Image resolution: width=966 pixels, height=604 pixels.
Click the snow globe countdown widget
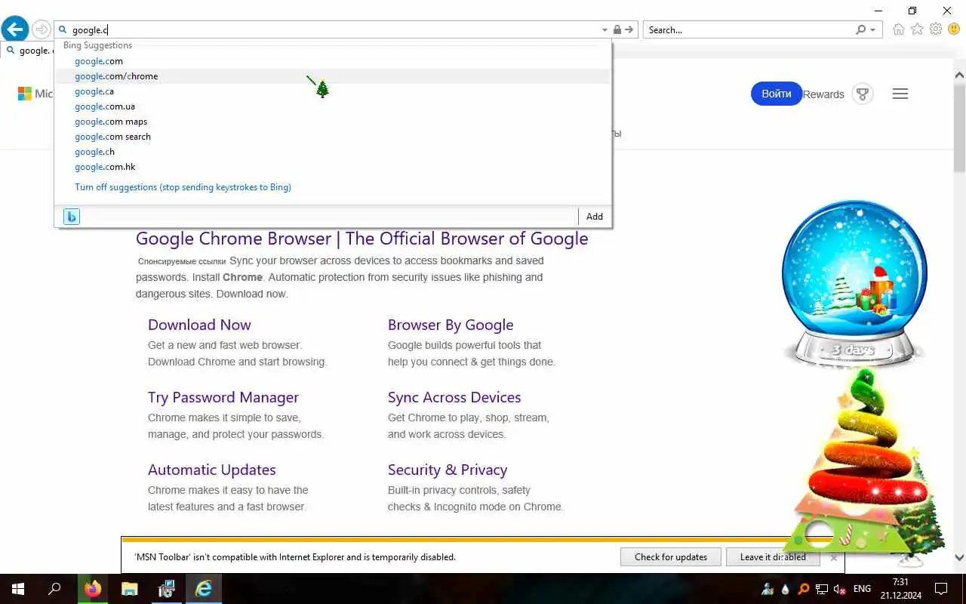click(x=854, y=284)
